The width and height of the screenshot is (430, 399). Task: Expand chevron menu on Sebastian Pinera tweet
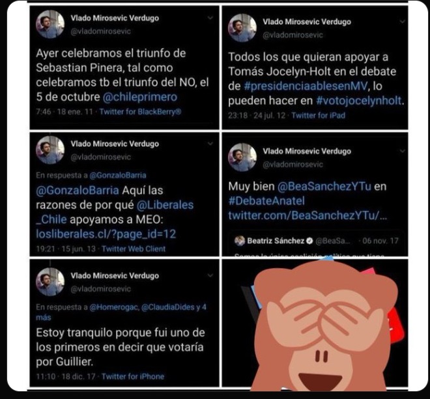(210, 18)
